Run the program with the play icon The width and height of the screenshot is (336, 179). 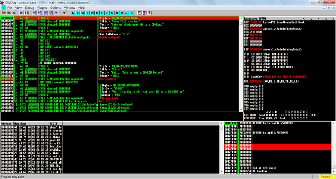tap(21, 13)
